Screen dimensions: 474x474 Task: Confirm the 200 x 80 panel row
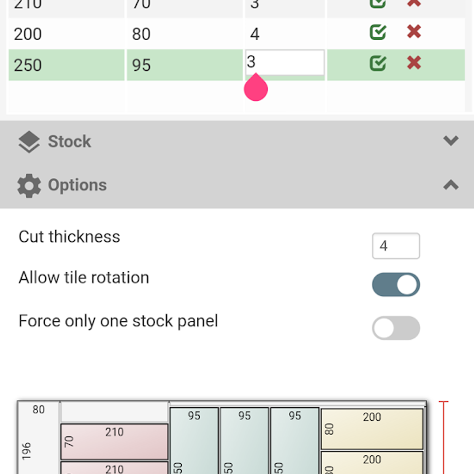(377, 32)
